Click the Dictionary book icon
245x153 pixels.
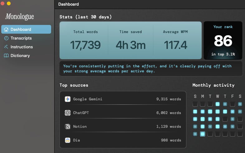(x=6, y=55)
